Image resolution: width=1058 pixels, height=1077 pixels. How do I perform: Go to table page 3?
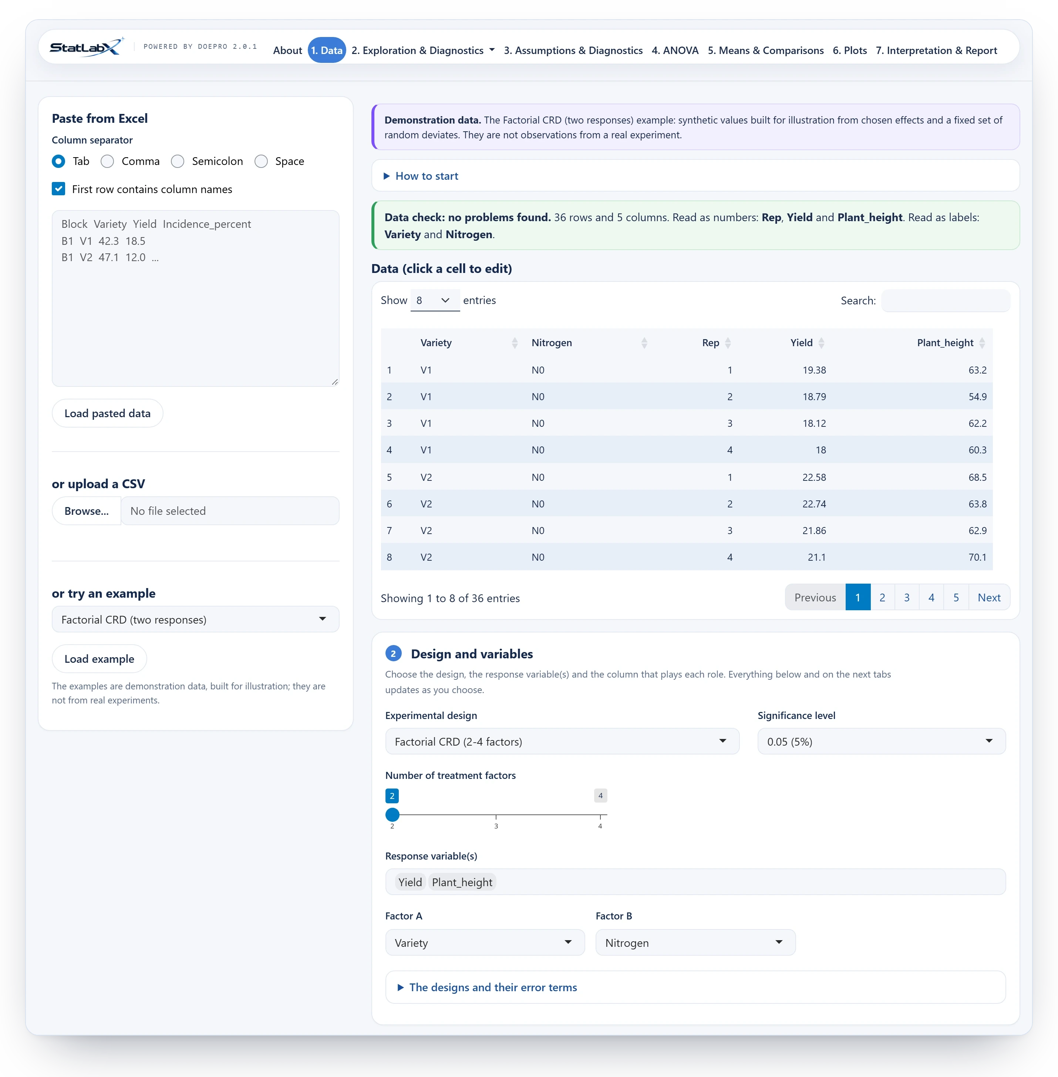tap(906, 598)
